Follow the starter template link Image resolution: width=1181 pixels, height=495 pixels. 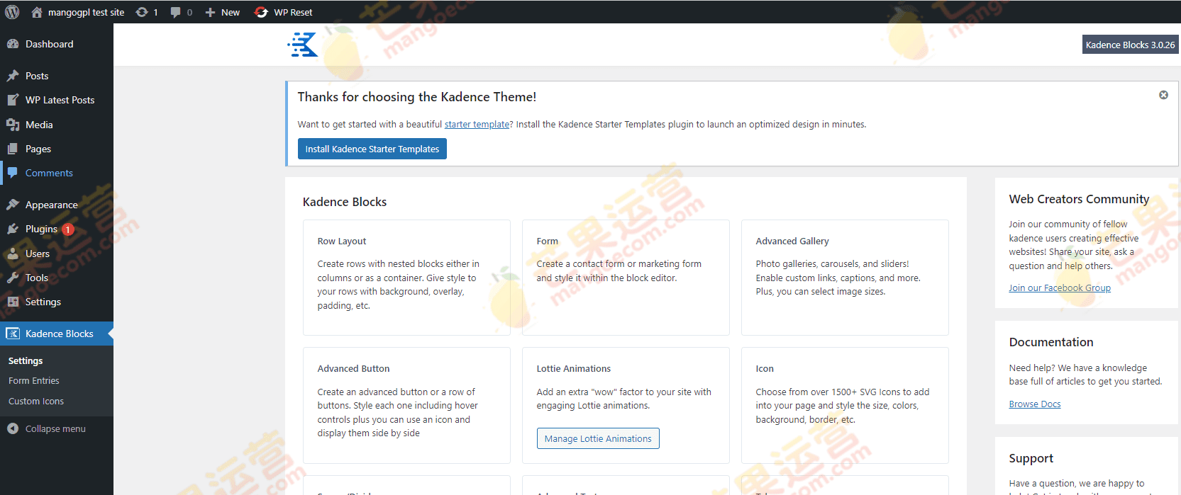point(477,124)
